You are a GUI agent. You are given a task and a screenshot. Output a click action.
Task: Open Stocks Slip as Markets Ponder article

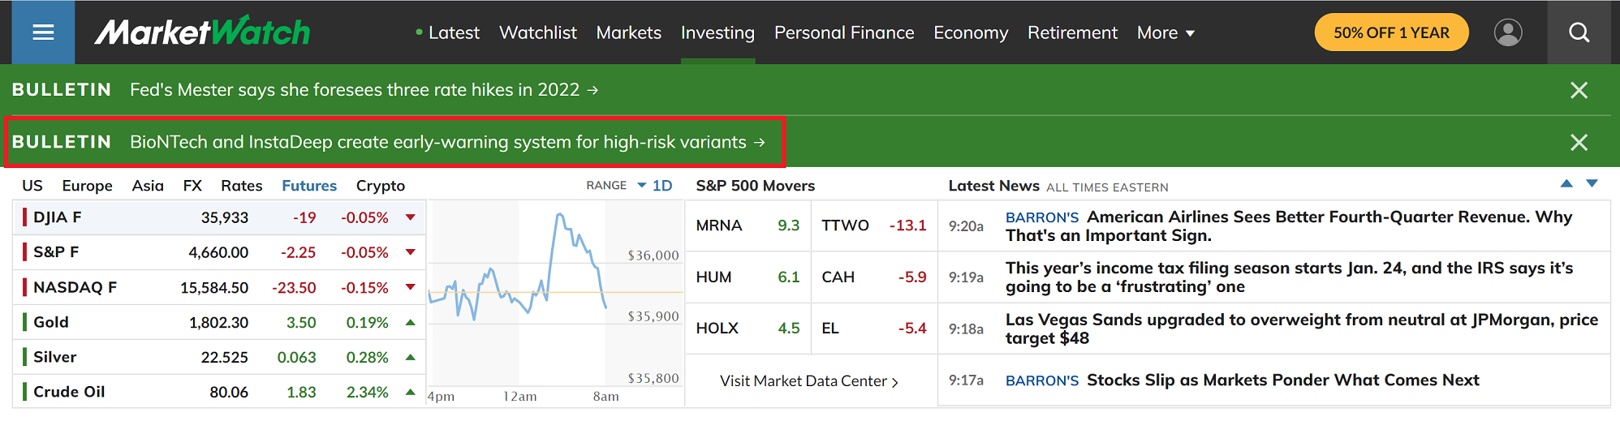tap(1283, 380)
